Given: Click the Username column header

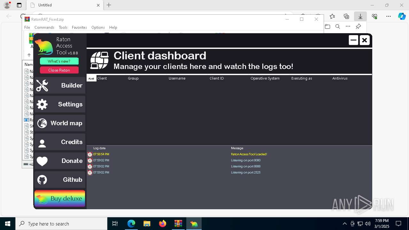Looking at the screenshot, I should (177, 78).
